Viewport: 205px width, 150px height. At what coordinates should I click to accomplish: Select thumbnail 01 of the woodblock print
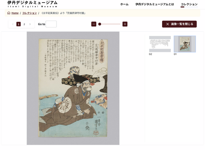[185, 44]
